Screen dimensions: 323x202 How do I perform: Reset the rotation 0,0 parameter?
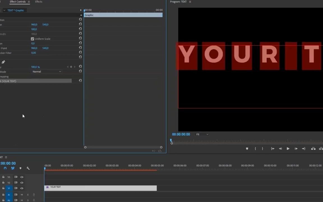pyautogui.click(x=80, y=43)
